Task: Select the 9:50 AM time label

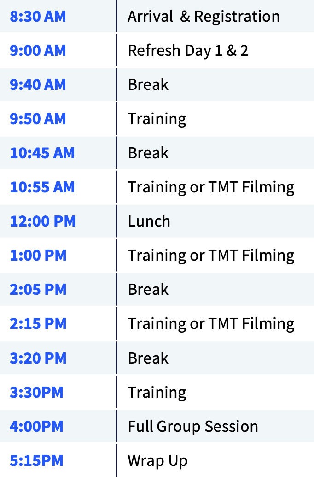Action: tap(38, 119)
